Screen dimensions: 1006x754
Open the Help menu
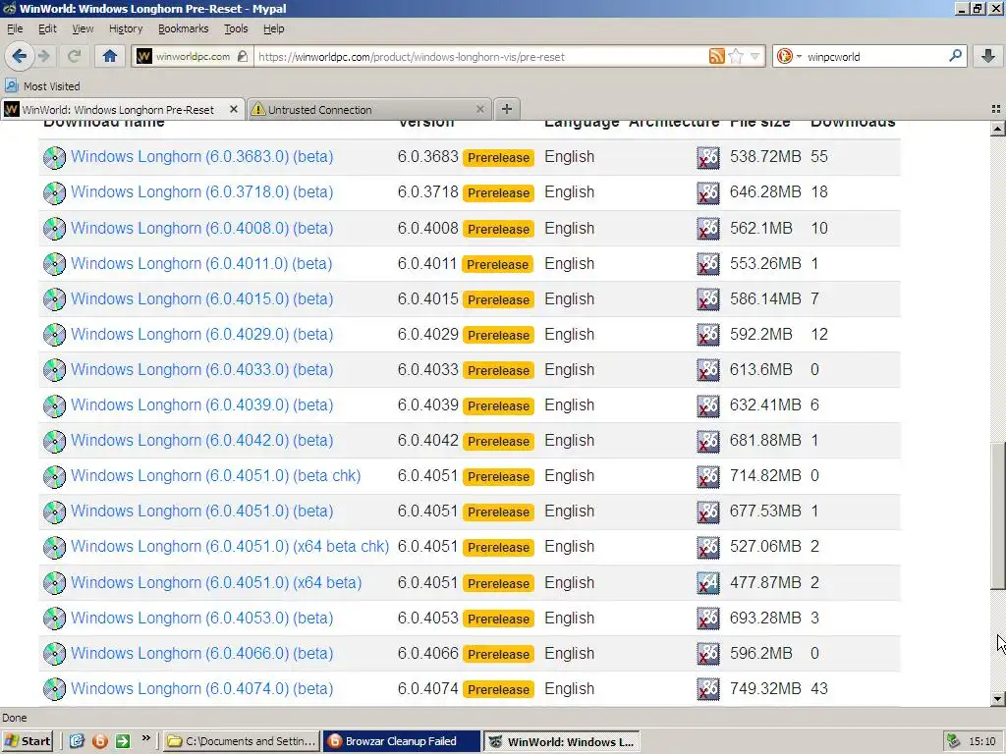point(274,28)
